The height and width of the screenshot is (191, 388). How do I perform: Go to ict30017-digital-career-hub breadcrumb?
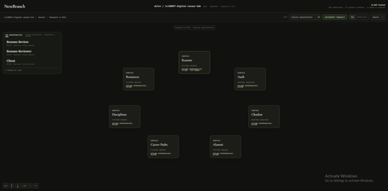tap(19, 17)
